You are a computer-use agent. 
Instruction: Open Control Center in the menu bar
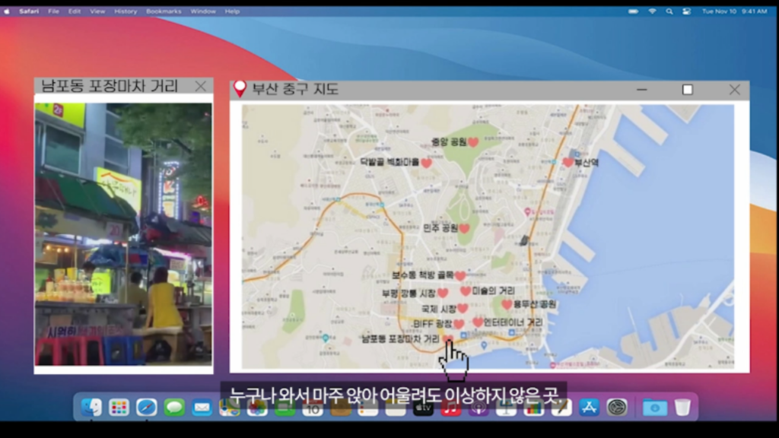coord(687,11)
